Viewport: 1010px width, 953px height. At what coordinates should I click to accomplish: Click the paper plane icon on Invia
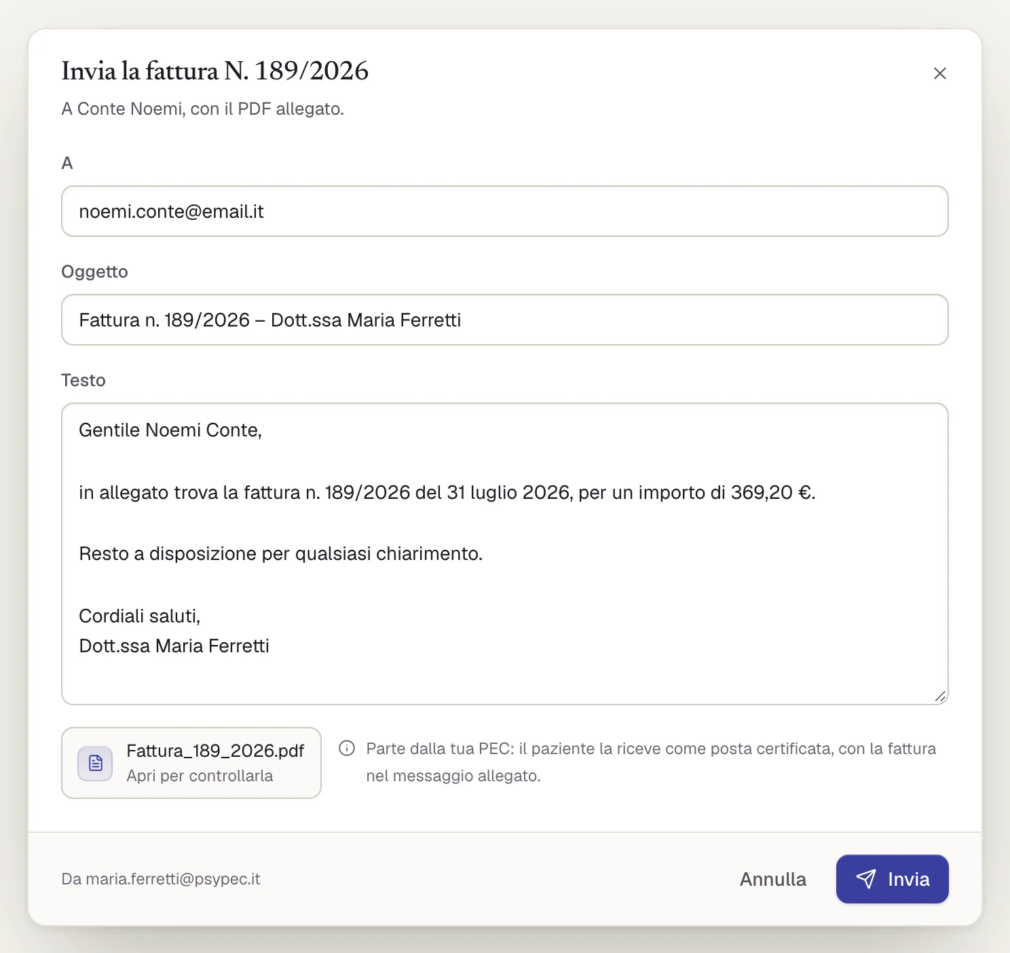866,879
